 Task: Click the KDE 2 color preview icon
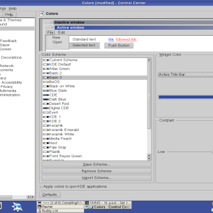[x=46, y=121]
